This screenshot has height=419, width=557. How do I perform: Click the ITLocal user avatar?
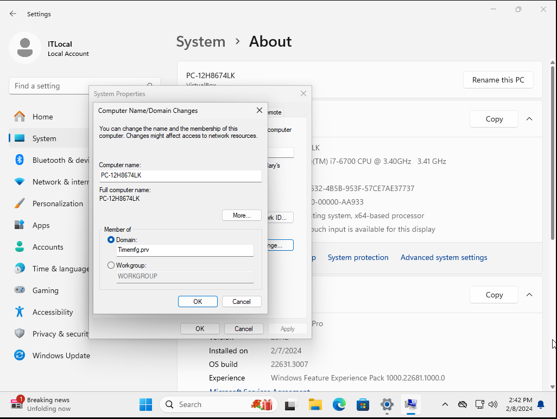[x=25, y=48]
